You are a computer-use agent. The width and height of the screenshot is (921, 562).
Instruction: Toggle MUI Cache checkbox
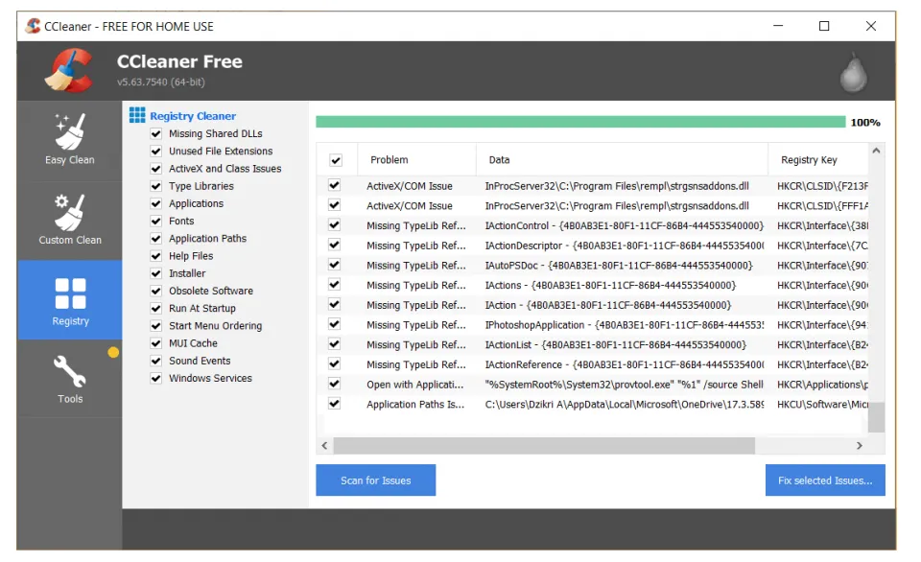(156, 343)
